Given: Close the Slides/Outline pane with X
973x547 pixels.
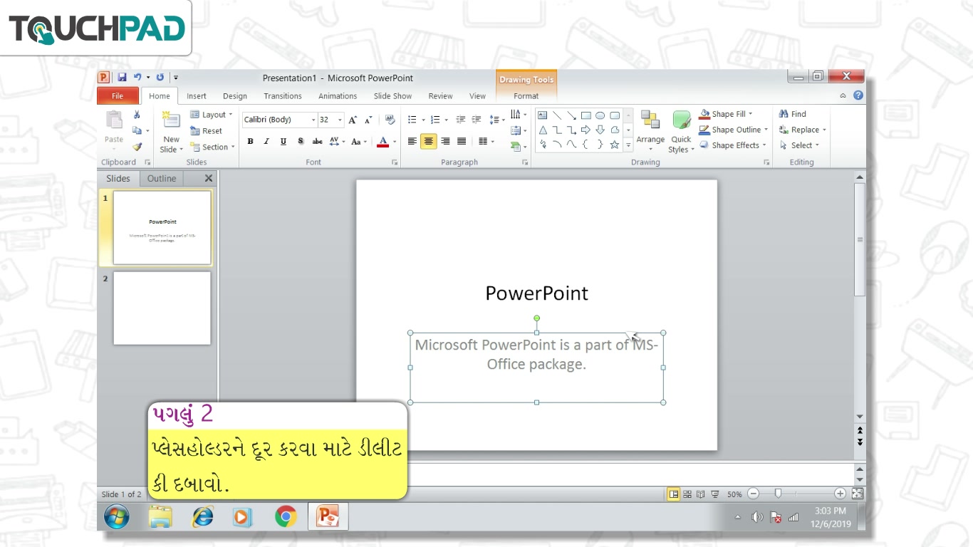Looking at the screenshot, I should coord(209,179).
